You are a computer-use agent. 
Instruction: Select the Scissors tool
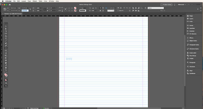coord(6,53)
